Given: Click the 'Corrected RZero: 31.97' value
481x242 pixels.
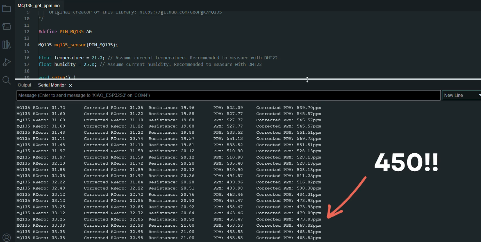Looking at the screenshot, I should 113,176.
